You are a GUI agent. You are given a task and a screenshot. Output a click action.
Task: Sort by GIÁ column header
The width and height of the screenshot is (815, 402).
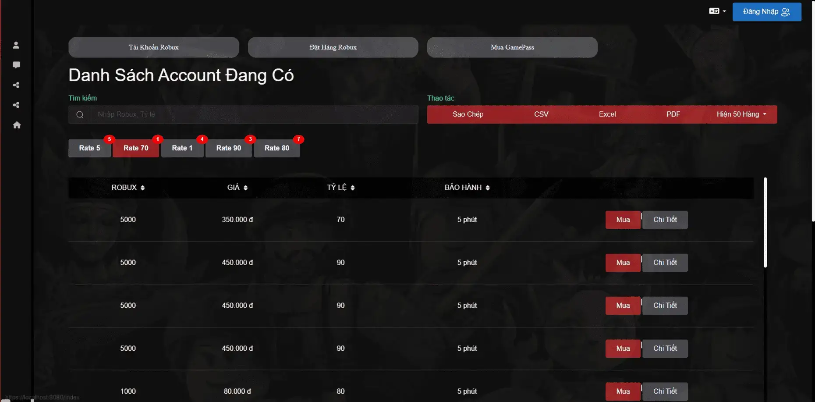(x=237, y=188)
